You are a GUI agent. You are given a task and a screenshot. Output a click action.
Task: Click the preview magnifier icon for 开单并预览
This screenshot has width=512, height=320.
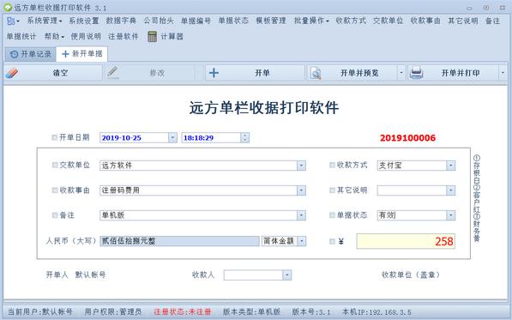point(316,73)
